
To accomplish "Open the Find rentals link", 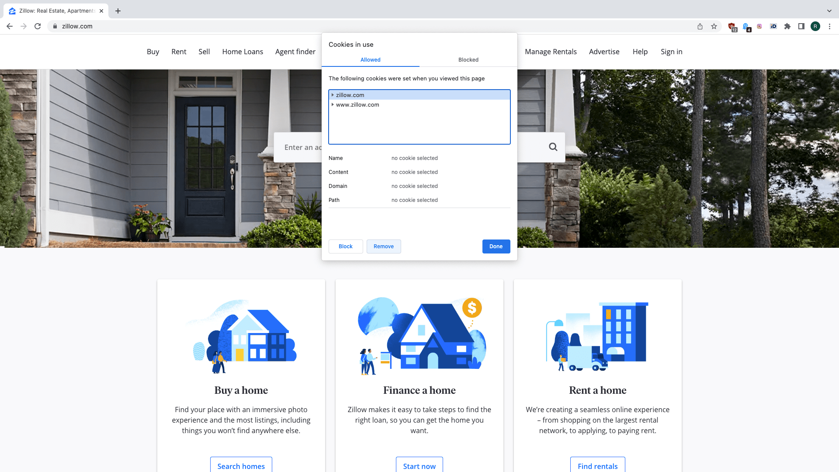I will coord(597,466).
